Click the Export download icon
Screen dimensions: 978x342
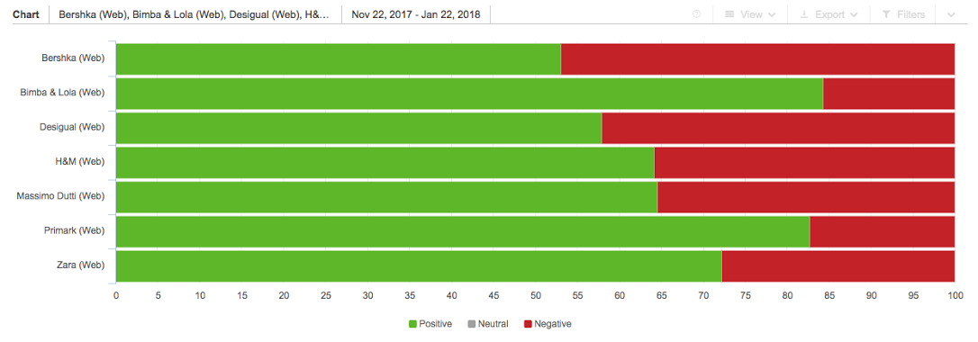804,14
